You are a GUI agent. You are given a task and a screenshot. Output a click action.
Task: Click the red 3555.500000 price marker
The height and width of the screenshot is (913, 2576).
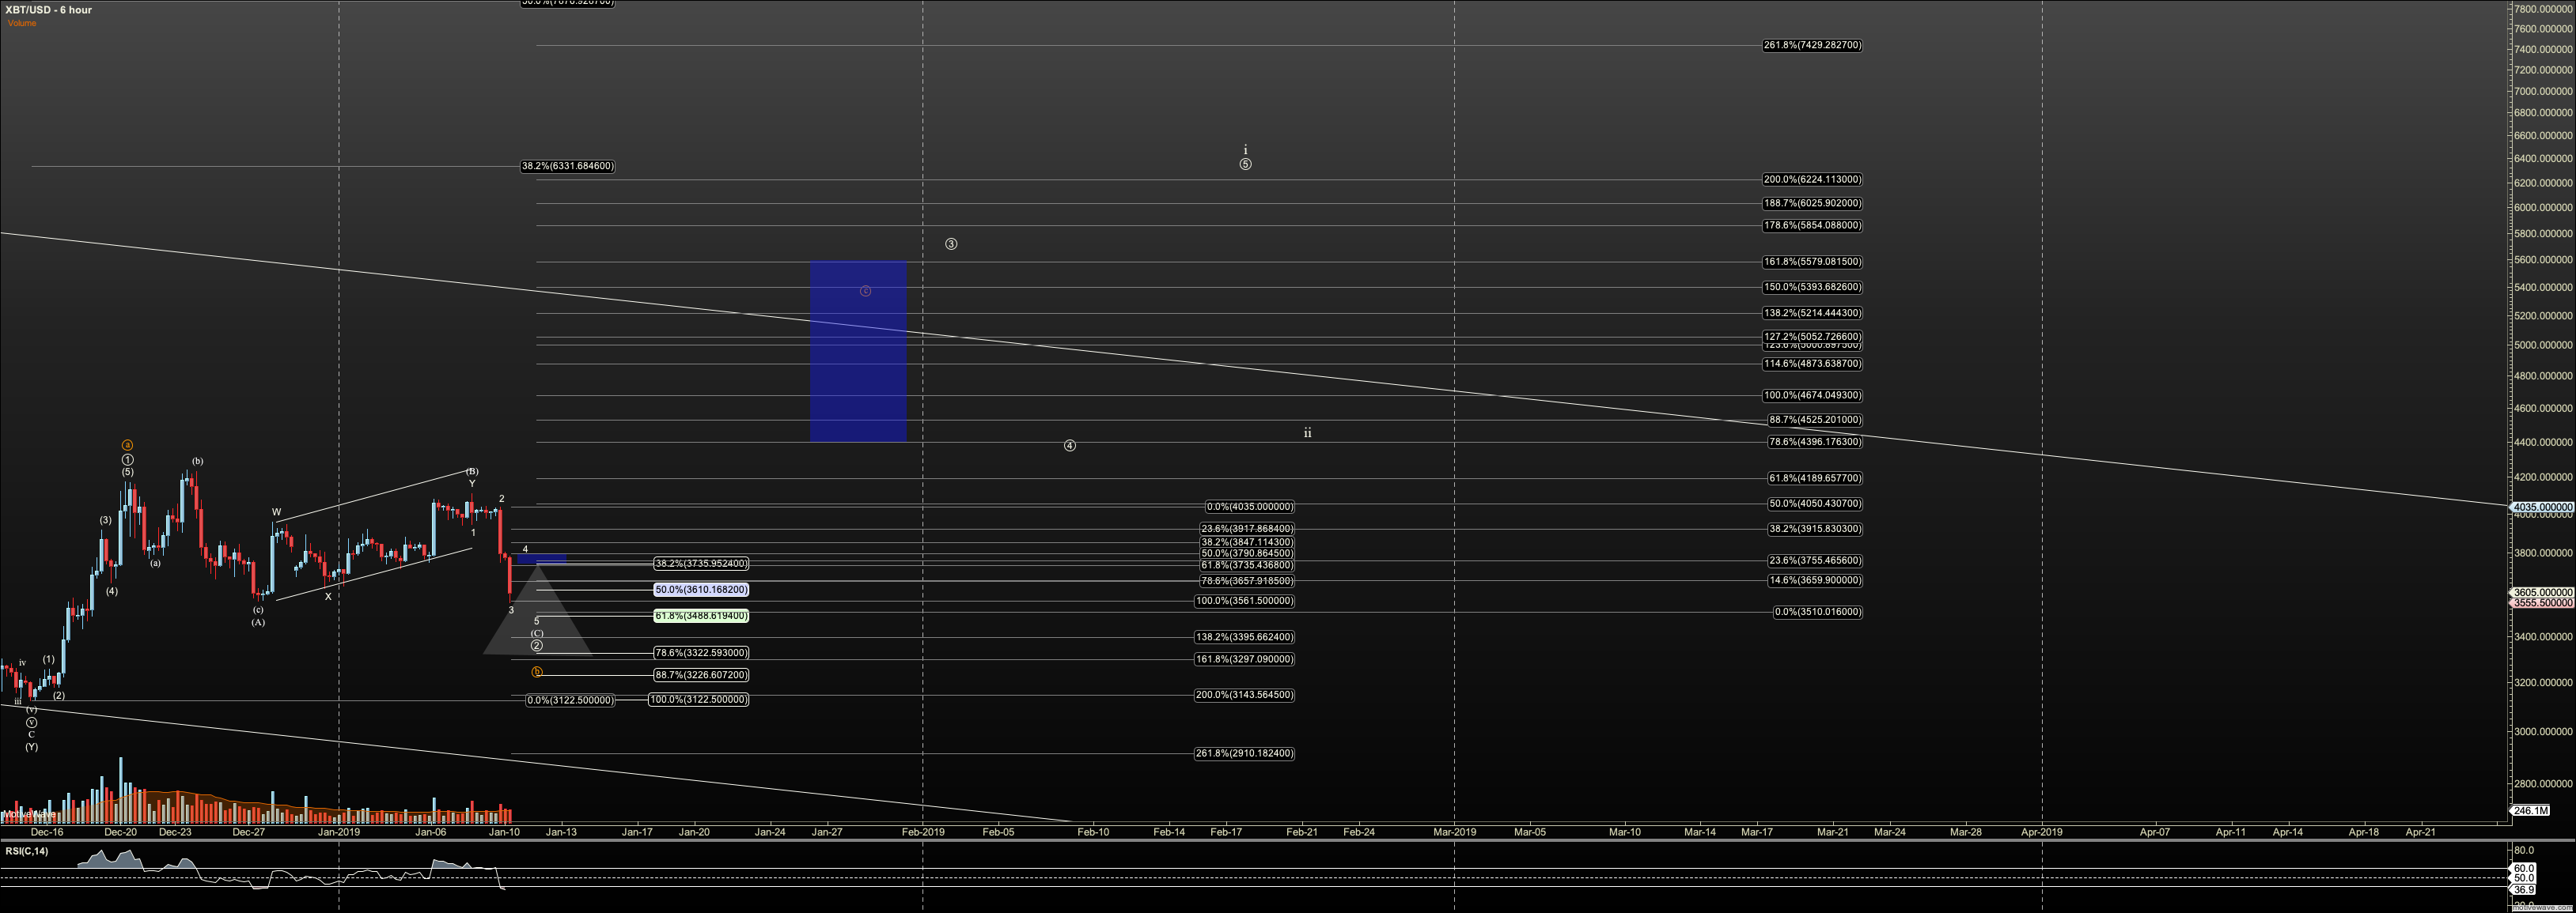coord(2541,603)
